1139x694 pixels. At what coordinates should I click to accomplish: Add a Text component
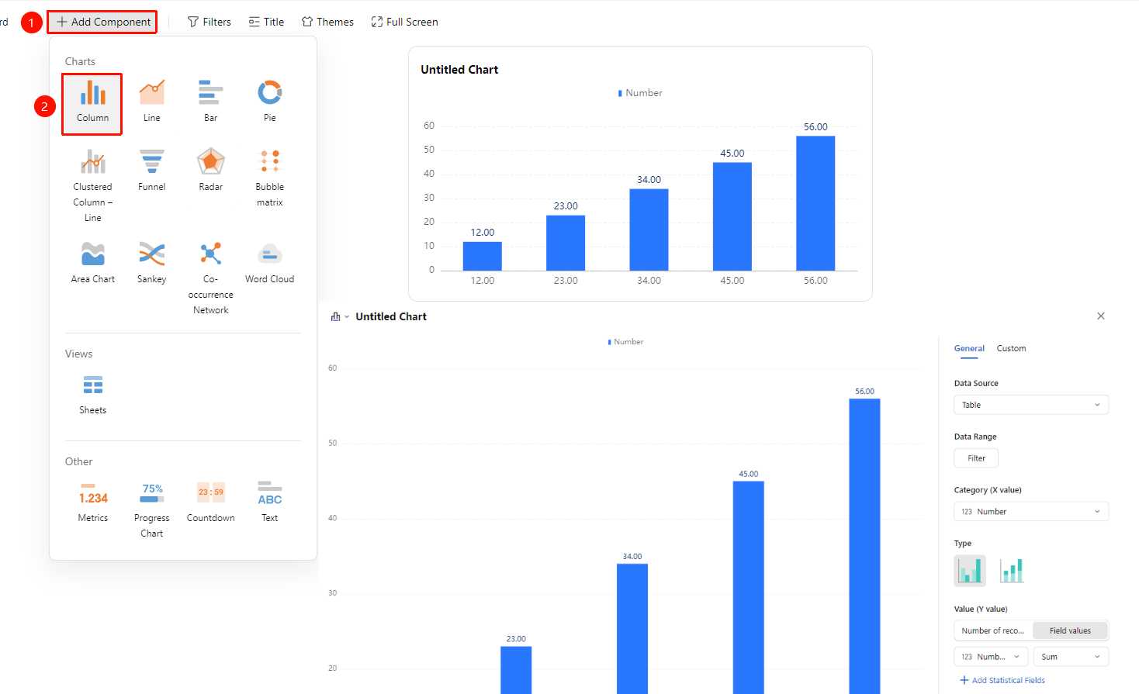[270, 502]
